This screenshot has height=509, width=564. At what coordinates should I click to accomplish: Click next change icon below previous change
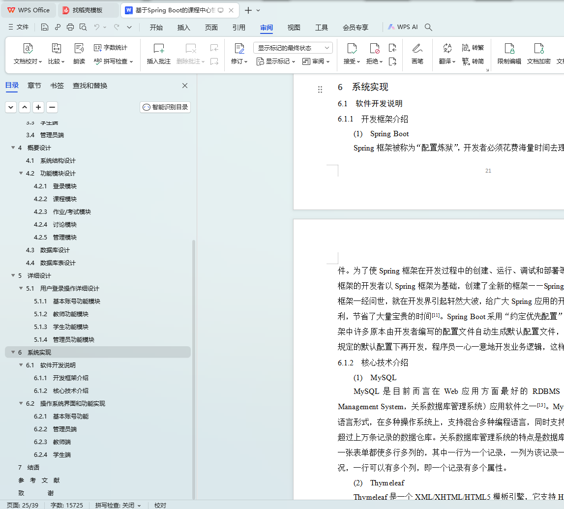click(x=392, y=61)
